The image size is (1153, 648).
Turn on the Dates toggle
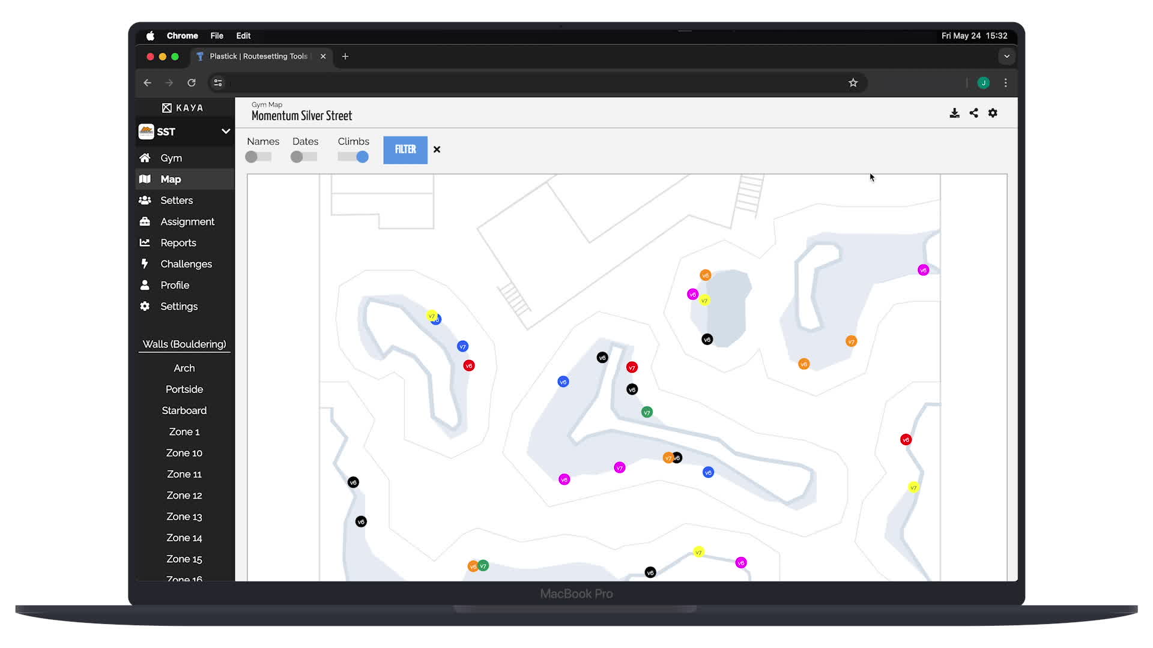click(303, 156)
